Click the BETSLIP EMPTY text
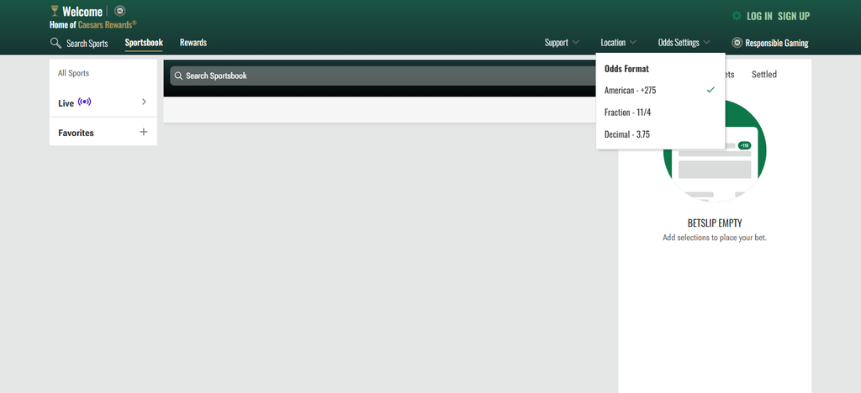Viewport: 861px width, 393px height. (x=715, y=223)
